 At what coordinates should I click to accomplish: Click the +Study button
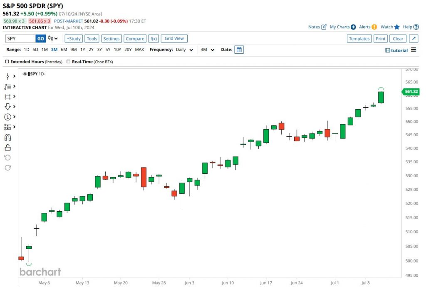coord(74,39)
